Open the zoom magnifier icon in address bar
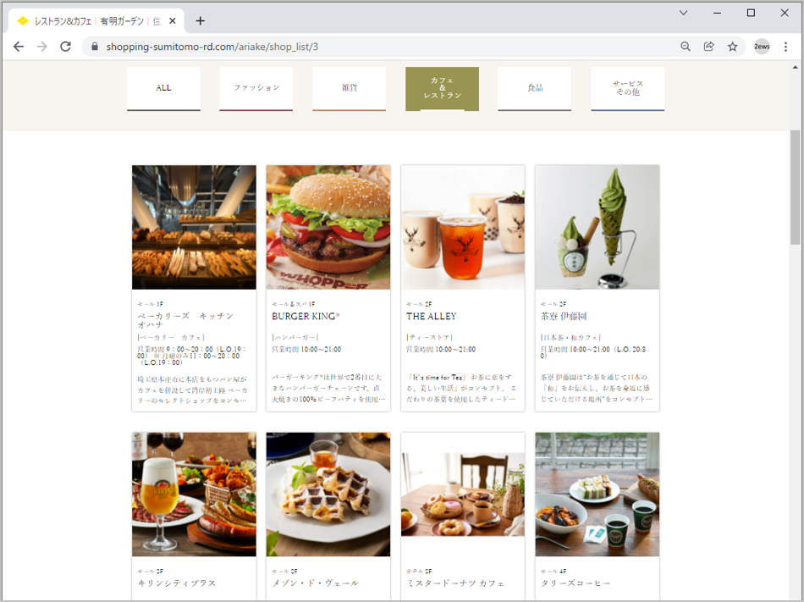This screenshot has height=602, width=804. [686, 47]
